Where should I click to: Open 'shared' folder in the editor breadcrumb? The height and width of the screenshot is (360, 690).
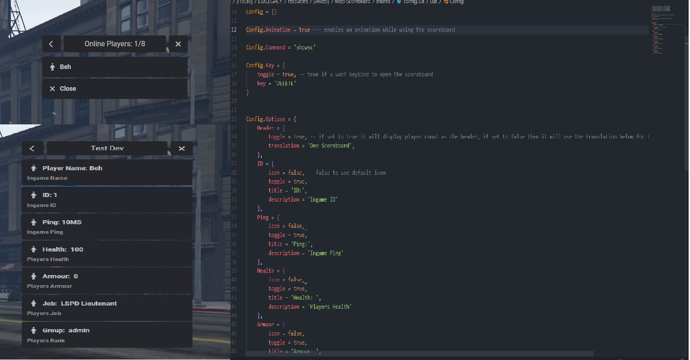pos(383,2)
